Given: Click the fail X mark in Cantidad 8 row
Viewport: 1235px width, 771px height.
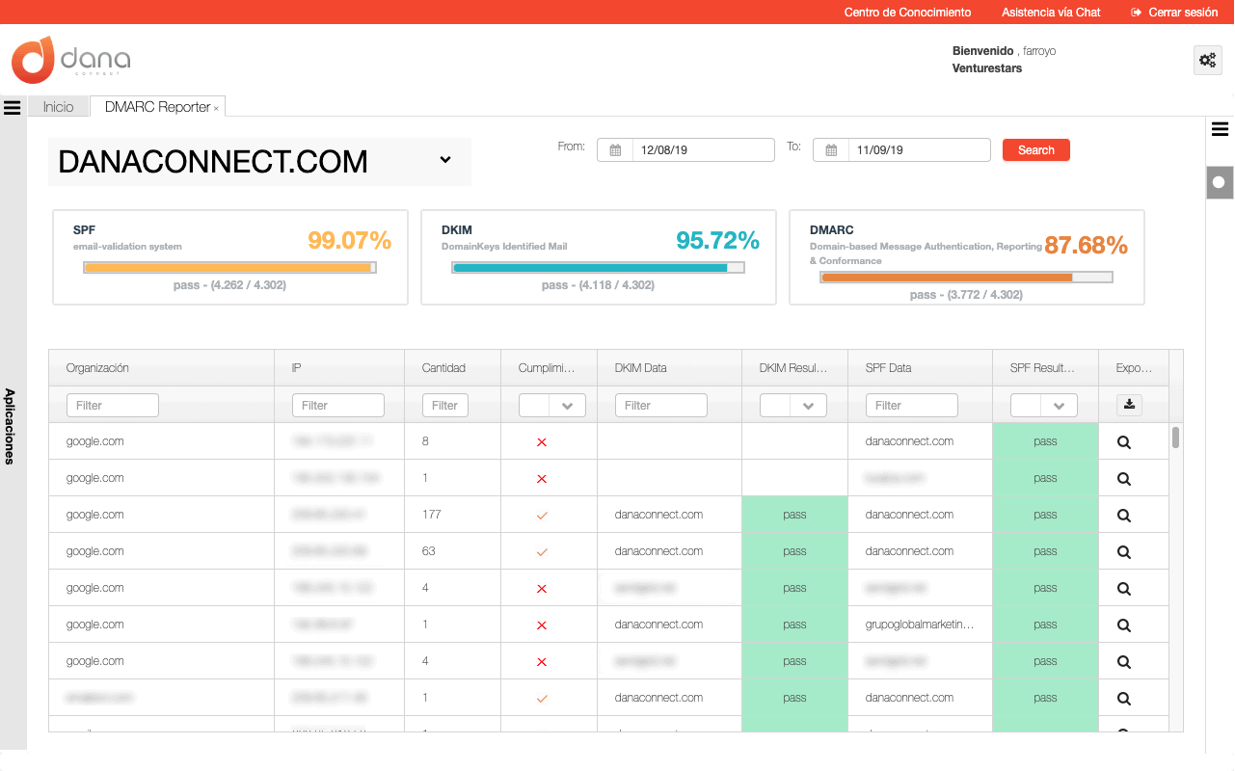Looking at the screenshot, I should click(542, 442).
